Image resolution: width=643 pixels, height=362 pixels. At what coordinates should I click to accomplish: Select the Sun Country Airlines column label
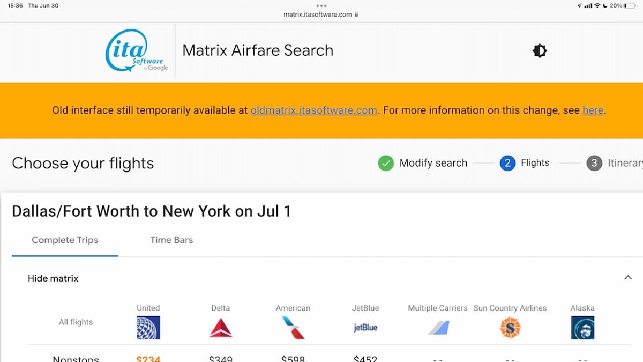[510, 308]
